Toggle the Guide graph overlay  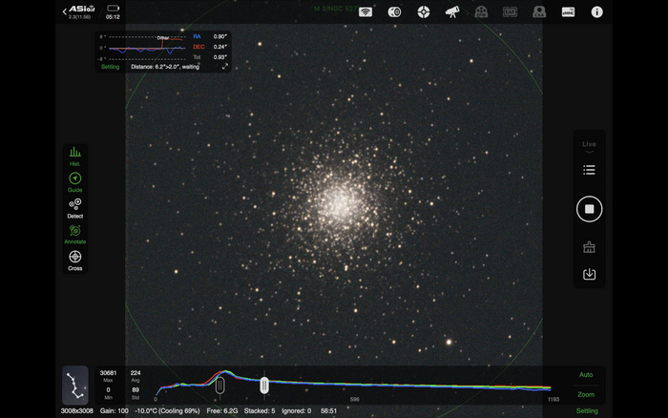tap(75, 182)
